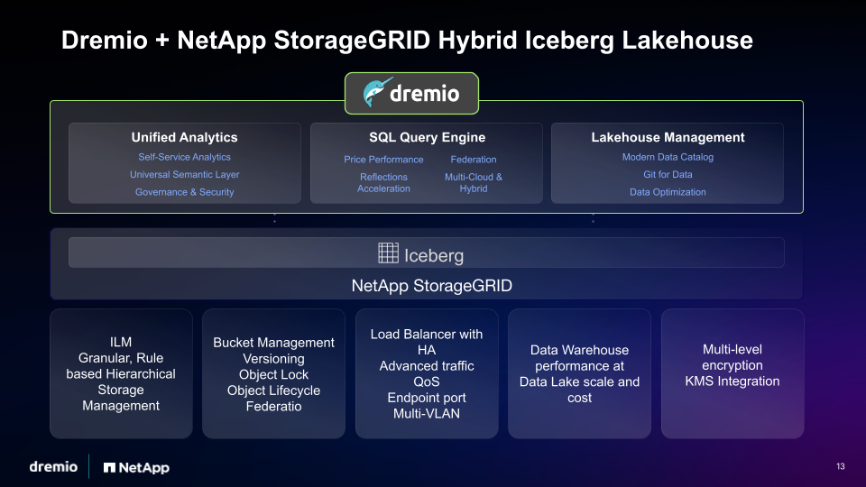Click the NetApp logo in the footer
This screenshot has height=487, width=866.
[136, 468]
